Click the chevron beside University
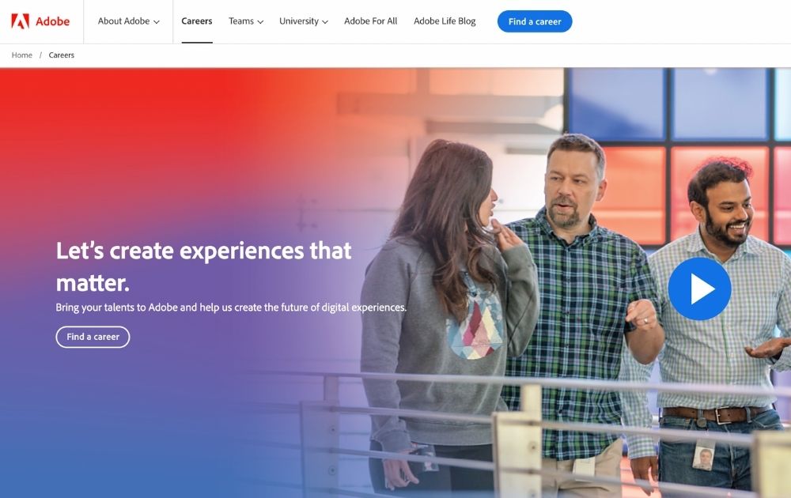791x498 pixels. 325,22
